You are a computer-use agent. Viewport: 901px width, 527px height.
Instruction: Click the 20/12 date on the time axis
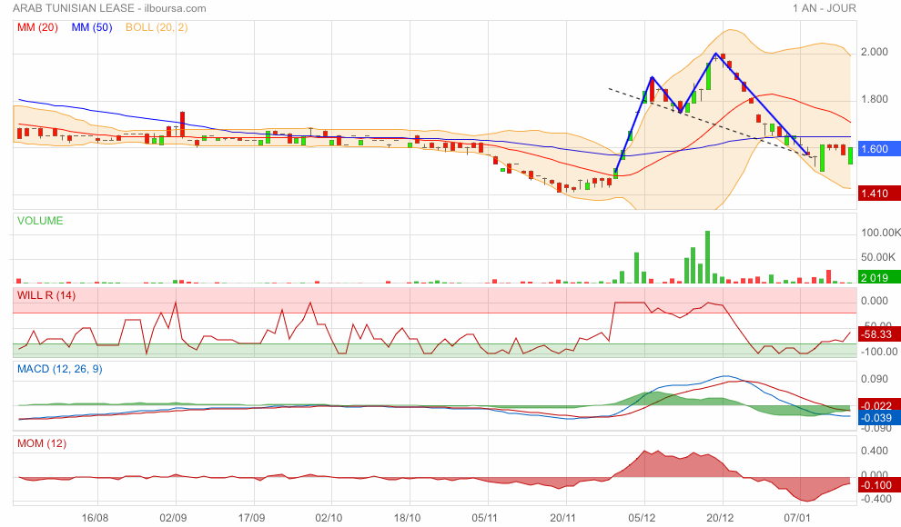point(720,518)
